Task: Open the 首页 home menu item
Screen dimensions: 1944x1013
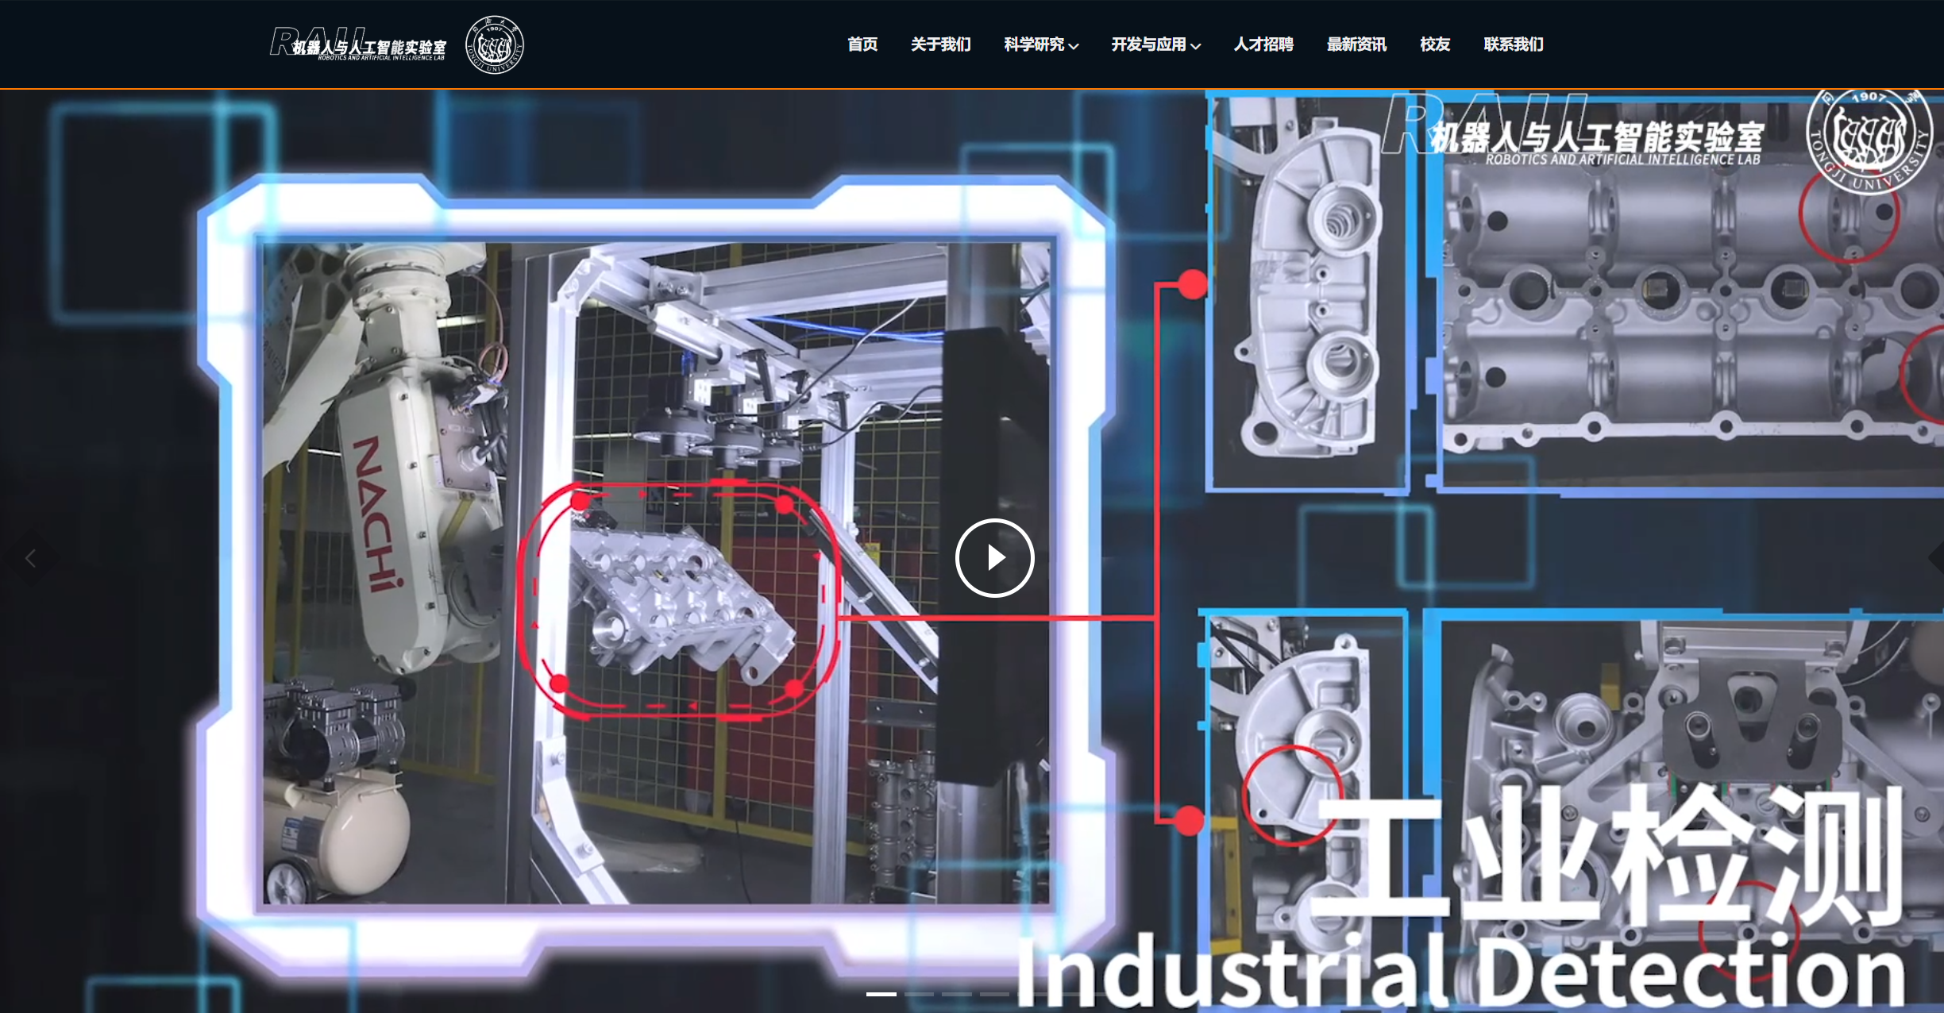Action: point(862,44)
